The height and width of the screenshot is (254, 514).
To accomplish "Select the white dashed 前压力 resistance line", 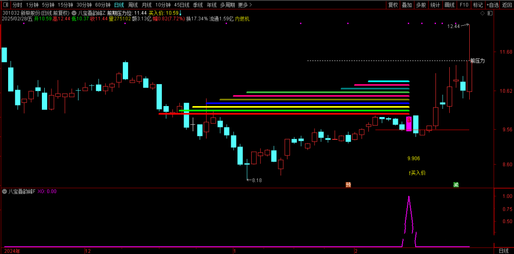I will [388, 60].
